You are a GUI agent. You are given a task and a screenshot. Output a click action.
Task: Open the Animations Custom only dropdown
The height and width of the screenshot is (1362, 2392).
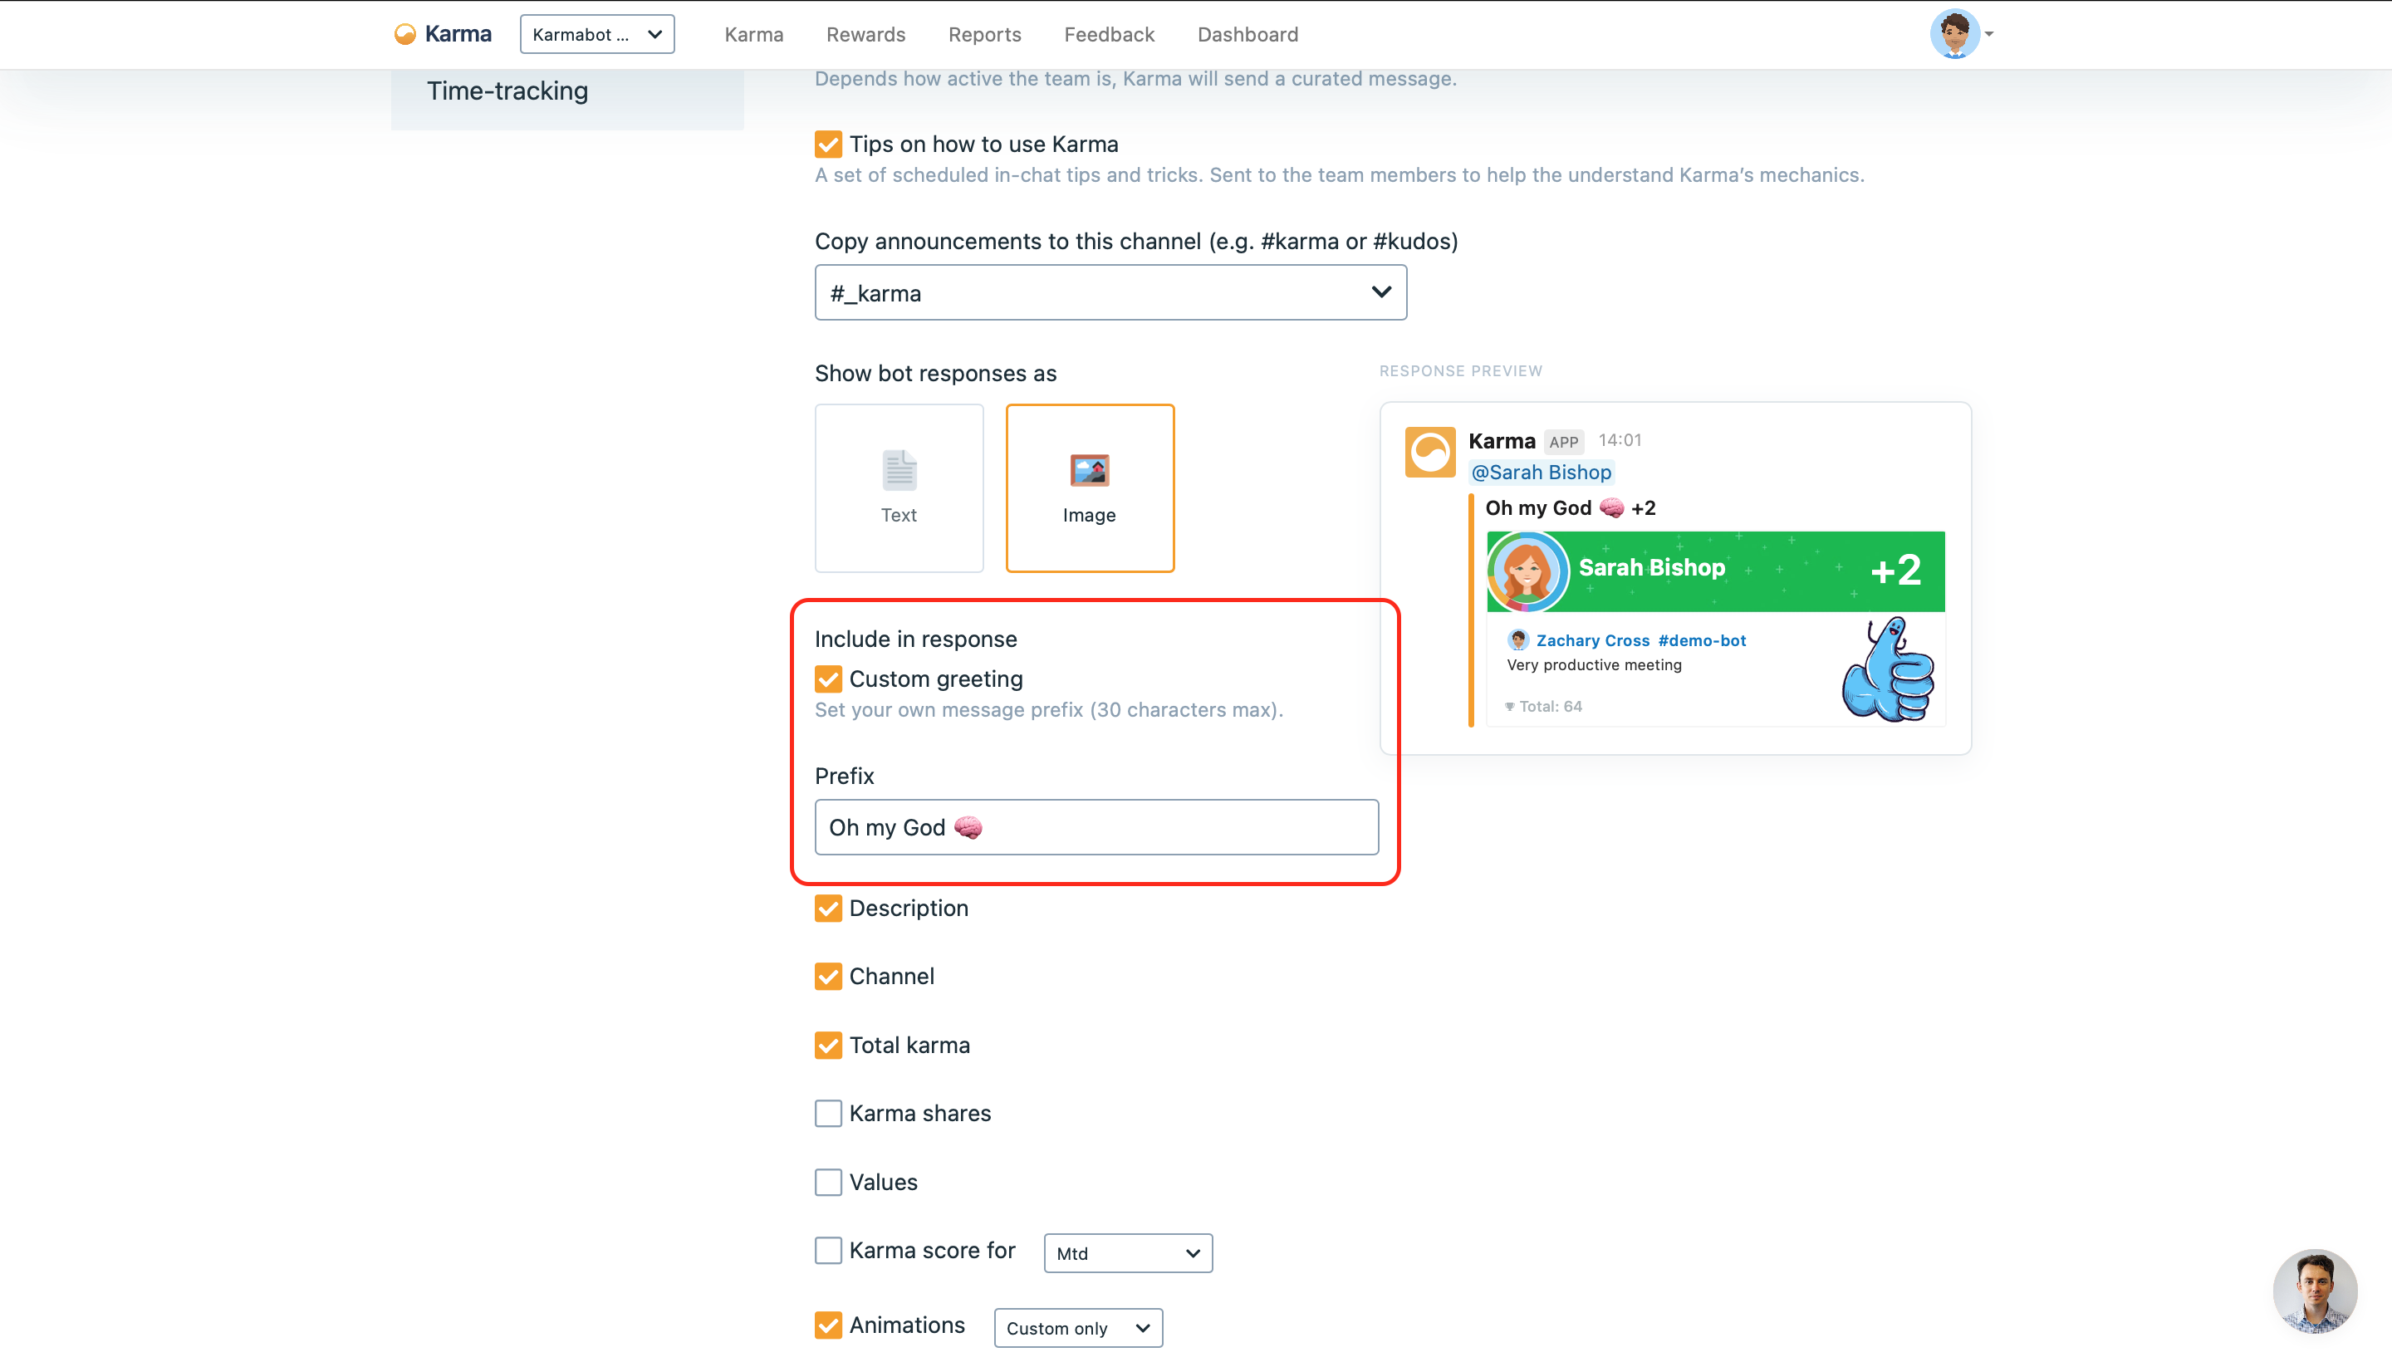[x=1078, y=1328]
